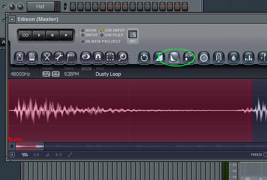Viewport: 267px width, 180px height.
Task: Select the ON PLAY record option
Action: pos(111,35)
